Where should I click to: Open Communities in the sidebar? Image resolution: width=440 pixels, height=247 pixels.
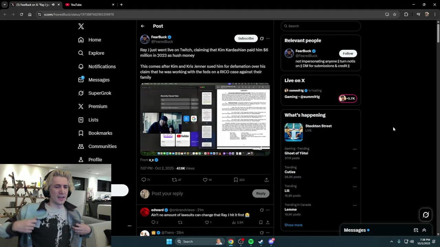97,146
